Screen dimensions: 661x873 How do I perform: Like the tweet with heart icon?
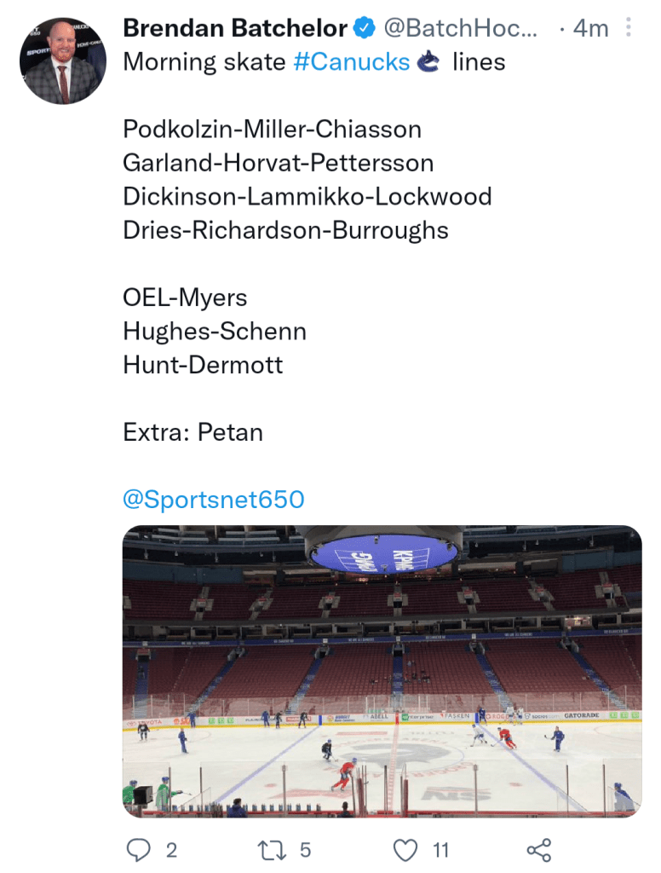(405, 850)
